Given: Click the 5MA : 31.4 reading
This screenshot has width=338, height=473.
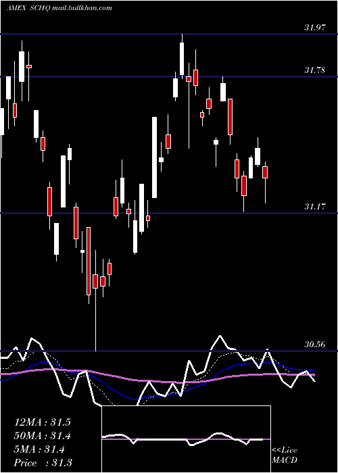Looking at the screenshot, I should pyautogui.click(x=39, y=449).
